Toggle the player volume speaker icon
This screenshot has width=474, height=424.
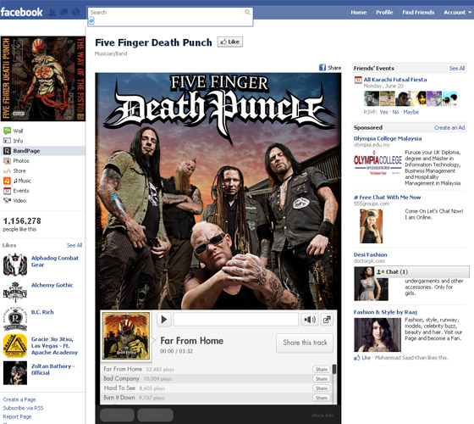tap(310, 320)
